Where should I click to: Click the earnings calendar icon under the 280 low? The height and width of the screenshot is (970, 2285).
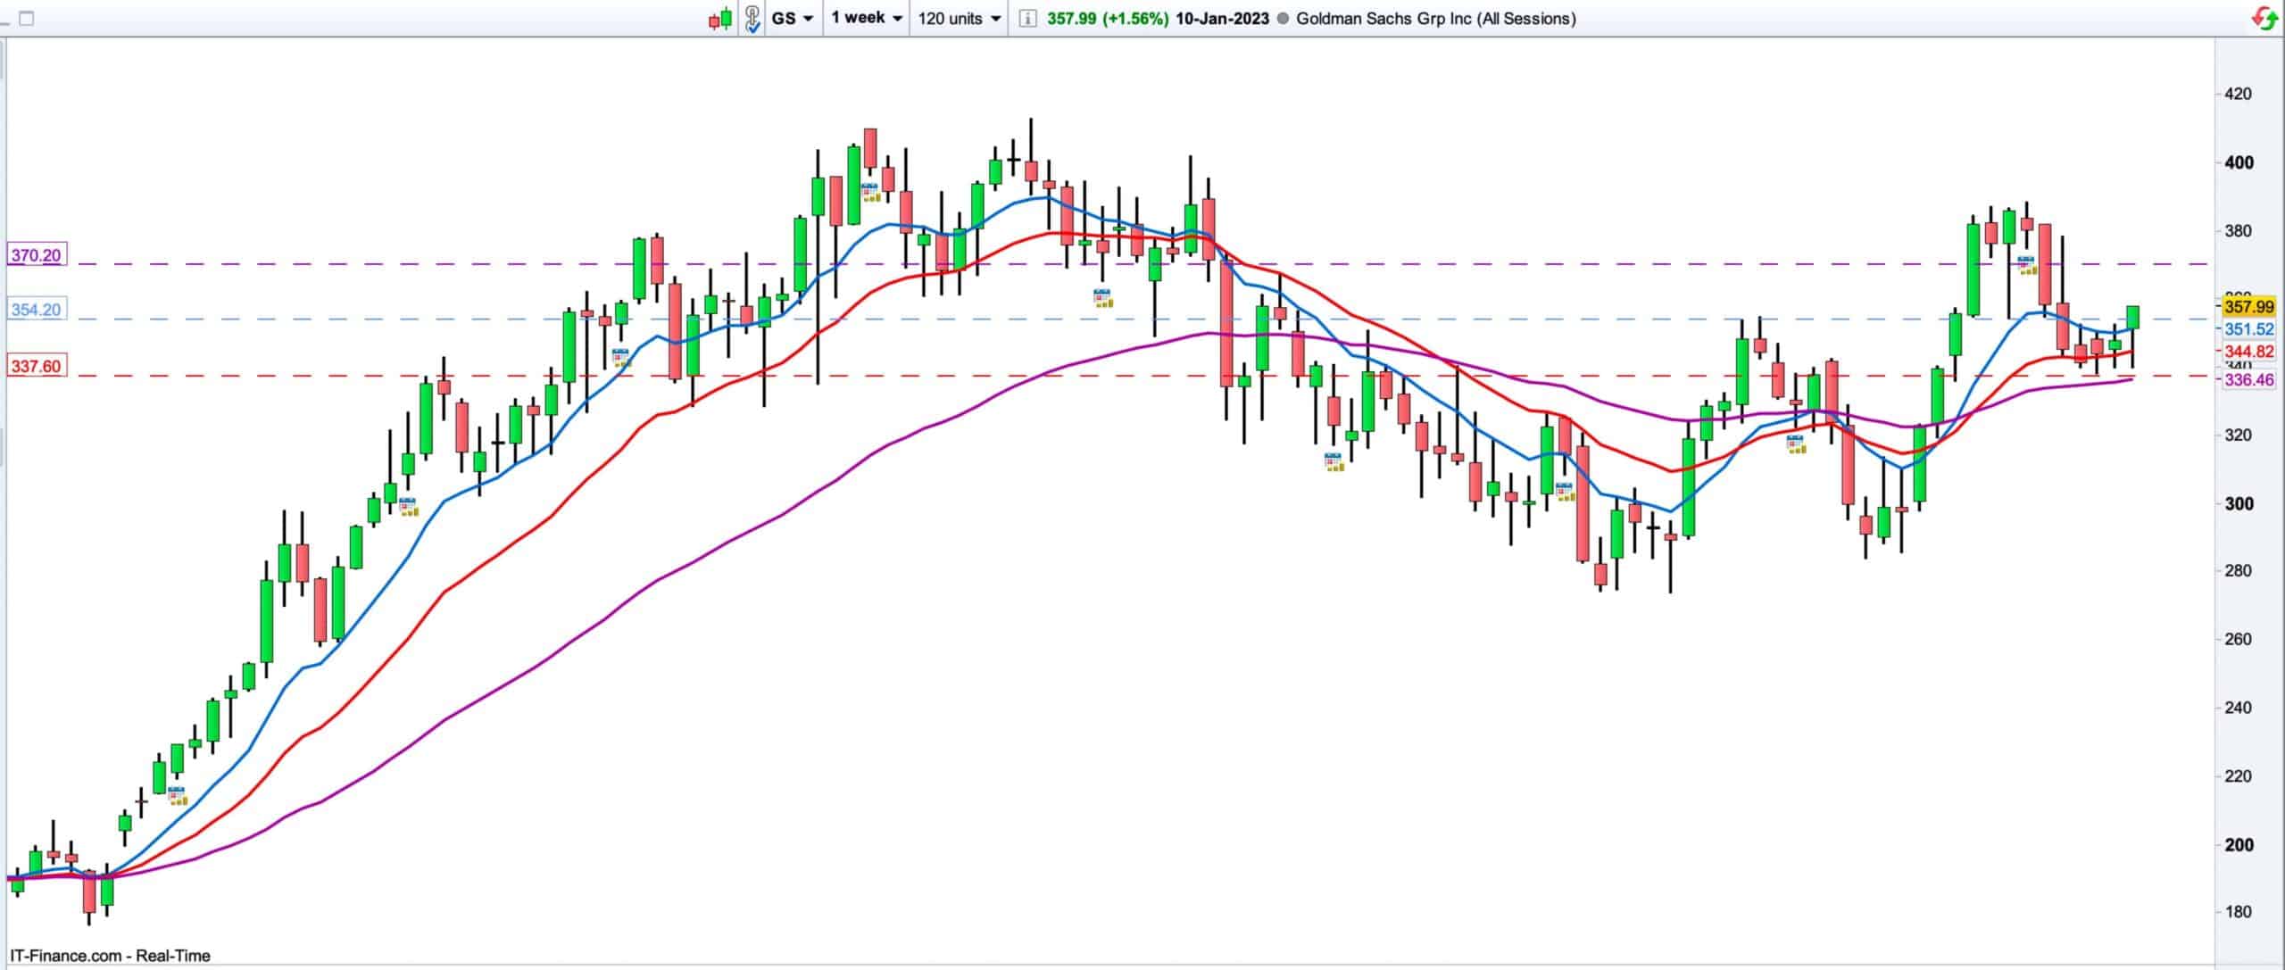1565,492
